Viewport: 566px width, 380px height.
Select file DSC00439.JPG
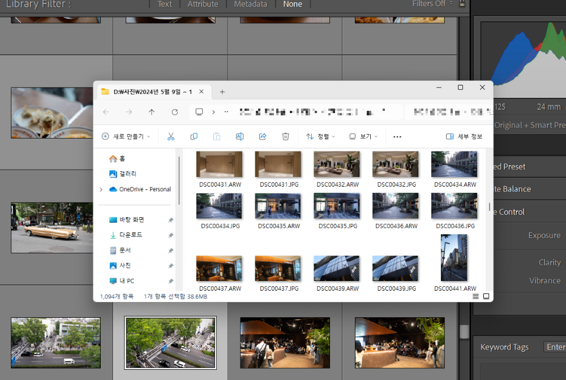[396, 273]
